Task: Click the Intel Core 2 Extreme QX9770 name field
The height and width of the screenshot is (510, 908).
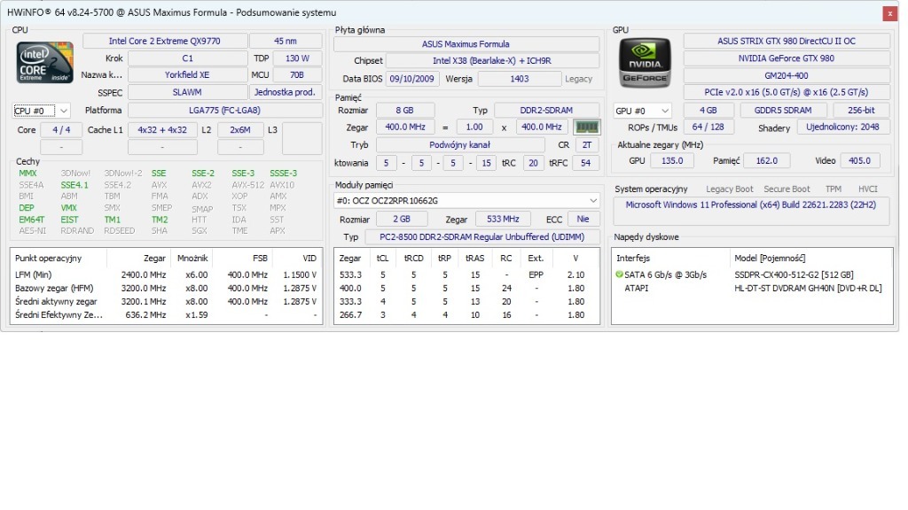Action: pyautogui.click(x=164, y=41)
